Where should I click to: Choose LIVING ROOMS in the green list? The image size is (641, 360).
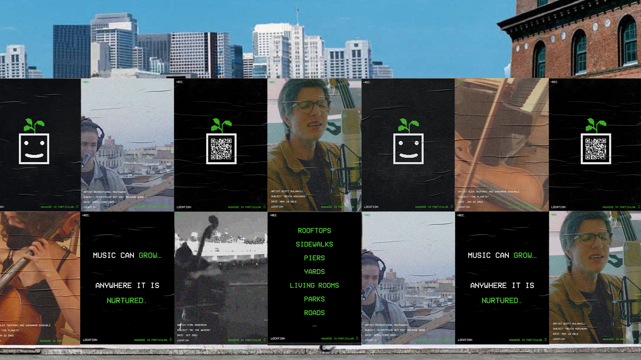(314, 285)
